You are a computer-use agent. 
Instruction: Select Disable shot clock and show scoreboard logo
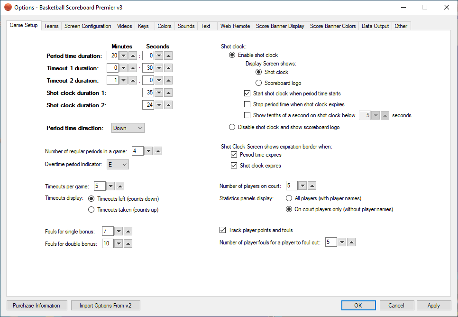pos(232,127)
